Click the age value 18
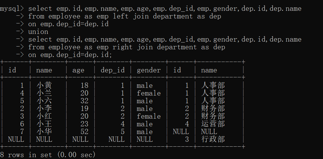The width and height of the screenshot is (323, 159). (84, 85)
